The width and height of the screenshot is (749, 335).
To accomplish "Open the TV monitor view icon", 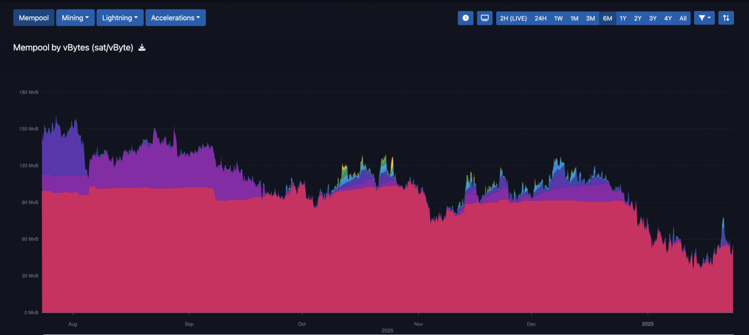I will pos(485,18).
